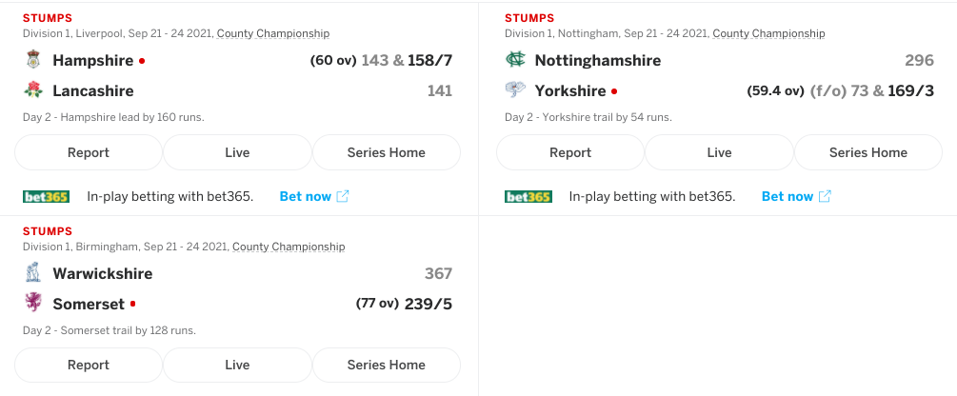Viewport: 957px width, 396px height.
Task: Click the Nottinghamshire green crest icon
Action: pyautogui.click(x=515, y=60)
